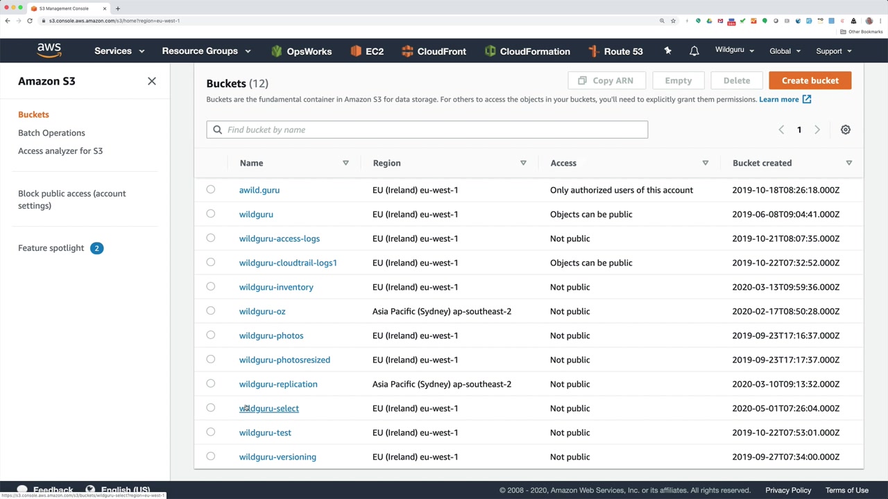Click the Create bucket button
The height and width of the screenshot is (499, 888).
coord(810,80)
